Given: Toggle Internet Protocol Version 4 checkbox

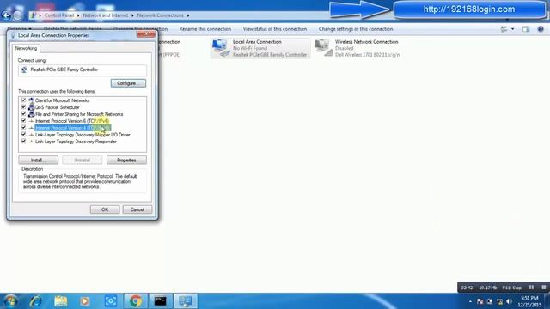Looking at the screenshot, I should tap(23, 128).
